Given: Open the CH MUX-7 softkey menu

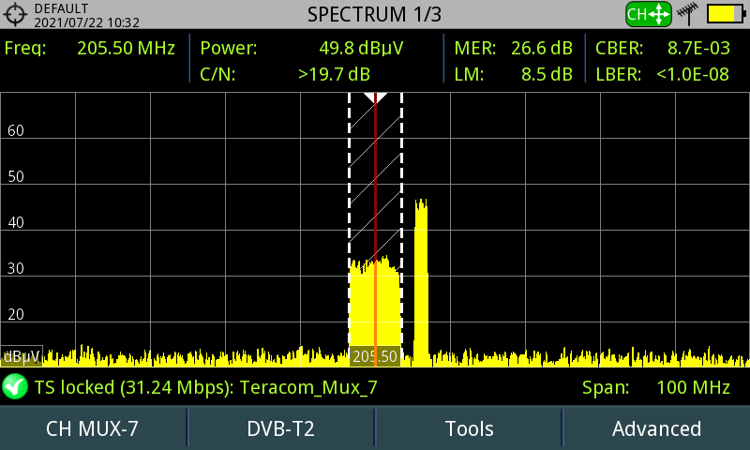Looking at the screenshot, I should (x=93, y=428).
